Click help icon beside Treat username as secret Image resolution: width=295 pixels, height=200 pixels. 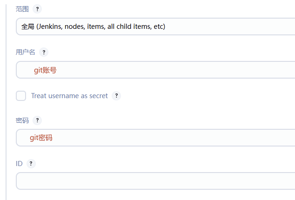click(x=116, y=96)
